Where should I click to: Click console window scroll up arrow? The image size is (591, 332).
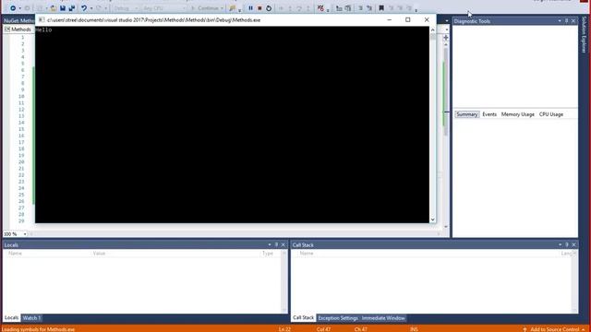[433, 30]
